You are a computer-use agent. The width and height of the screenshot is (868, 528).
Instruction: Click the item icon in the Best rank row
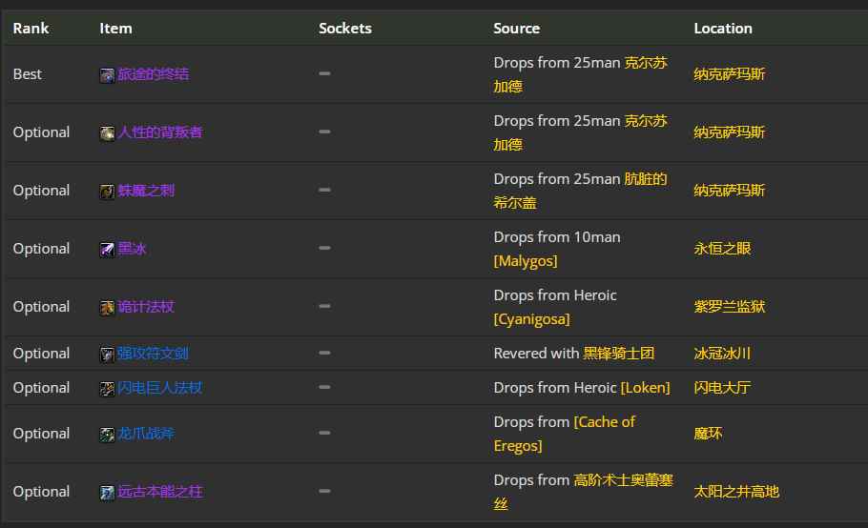pyautogui.click(x=107, y=74)
